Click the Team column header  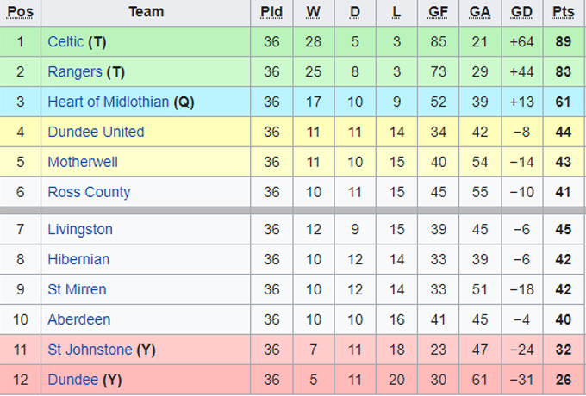pyautogui.click(x=146, y=11)
